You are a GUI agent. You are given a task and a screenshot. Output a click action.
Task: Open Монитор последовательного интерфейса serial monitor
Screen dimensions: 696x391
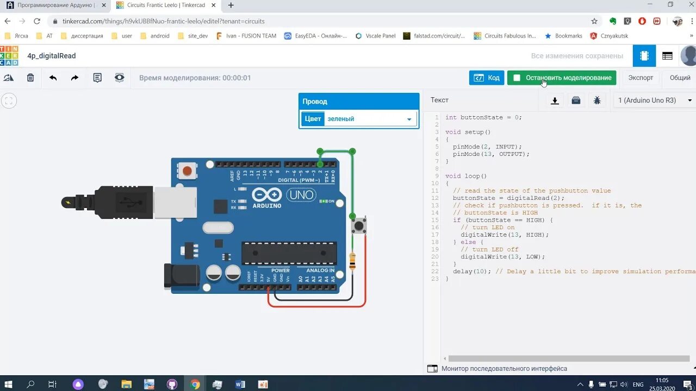[x=504, y=369]
